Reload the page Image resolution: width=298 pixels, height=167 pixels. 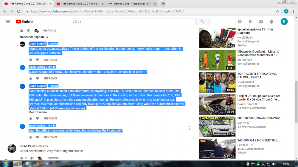point(18,11)
